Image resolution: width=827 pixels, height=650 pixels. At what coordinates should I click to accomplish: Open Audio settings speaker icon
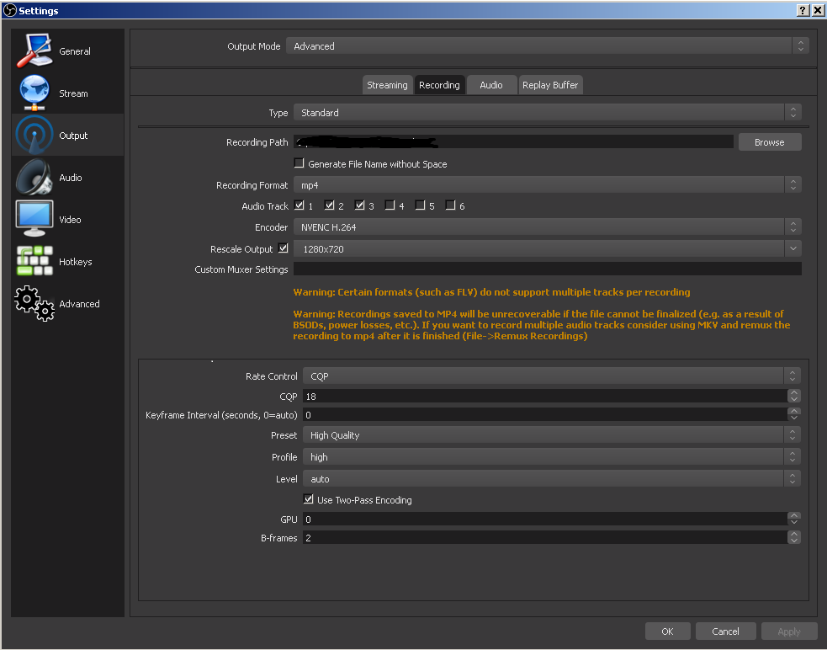point(34,177)
